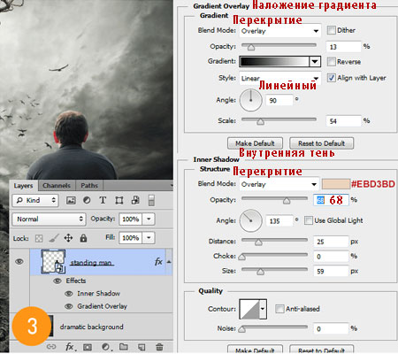The height and width of the screenshot is (354, 398).
Task: Open the Contour picker arrow
Action: click(263, 309)
